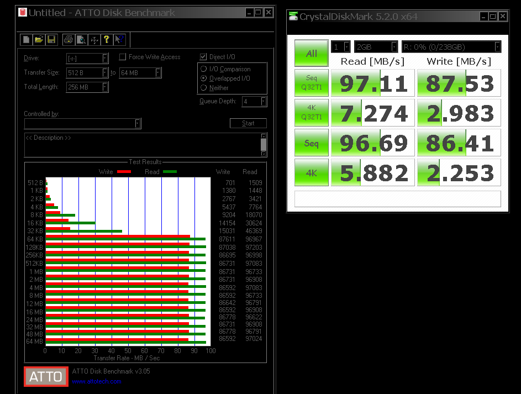
Task: Enable the Force Write Access checkbox
Action: click(x=123, y=57)
